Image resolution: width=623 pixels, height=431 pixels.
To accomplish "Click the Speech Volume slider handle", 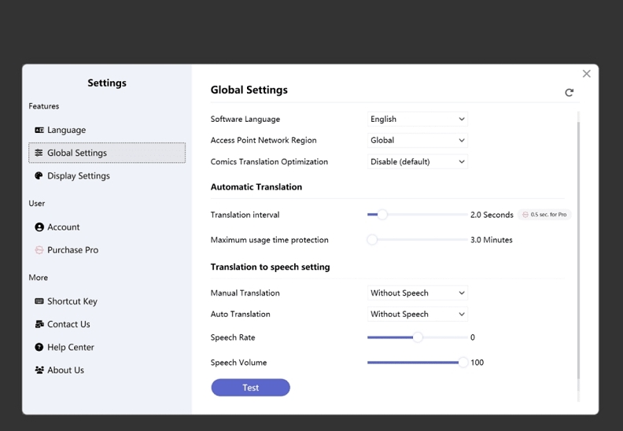I will pyautogui.click(x=463, y=363).
